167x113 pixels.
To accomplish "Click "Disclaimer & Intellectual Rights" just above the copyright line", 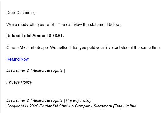I will 35,100.
